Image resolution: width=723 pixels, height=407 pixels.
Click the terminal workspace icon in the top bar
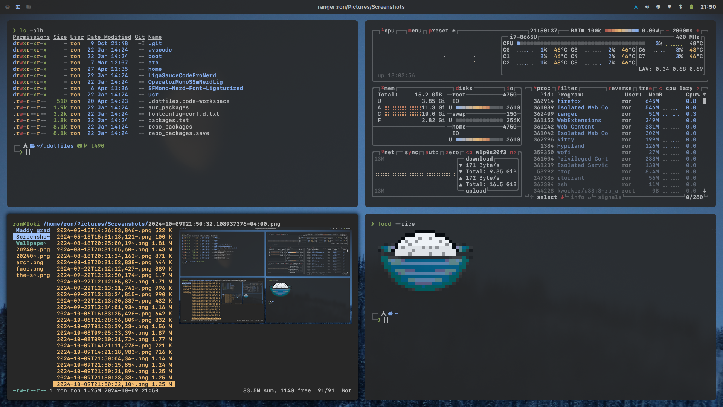(18, 7)
